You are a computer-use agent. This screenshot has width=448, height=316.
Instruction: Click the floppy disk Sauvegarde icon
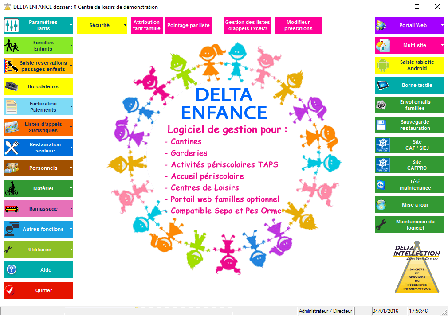(382, 125)
